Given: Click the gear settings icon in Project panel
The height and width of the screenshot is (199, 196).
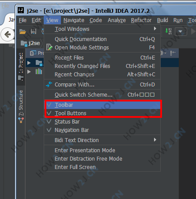Looking at the screenshot, I should tap(163, 53).
